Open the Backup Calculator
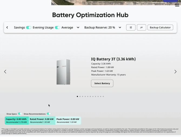The height and width of the screenshot is (137, 181). [x=160, y=28]
